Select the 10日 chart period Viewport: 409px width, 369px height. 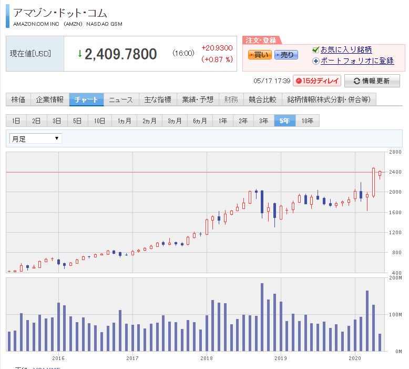coord(100,121)
